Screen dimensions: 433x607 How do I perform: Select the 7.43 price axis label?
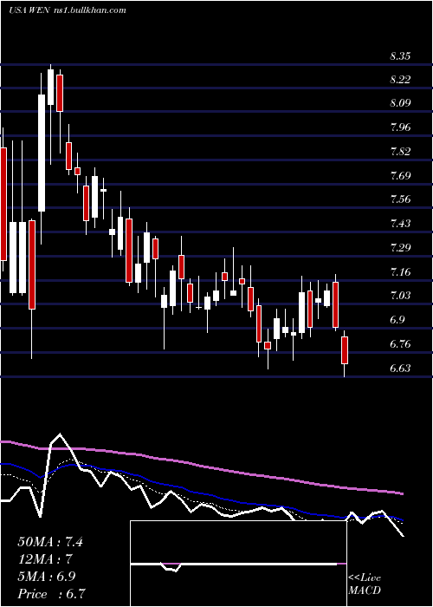pos(400,224)
